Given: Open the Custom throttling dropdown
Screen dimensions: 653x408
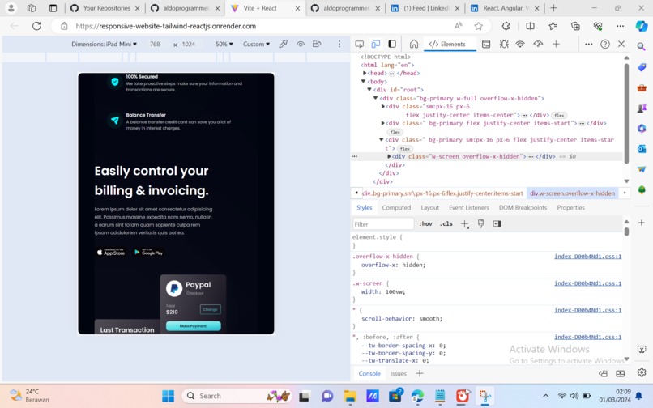Looking at the screenshot, I should [x=256, y=45].
